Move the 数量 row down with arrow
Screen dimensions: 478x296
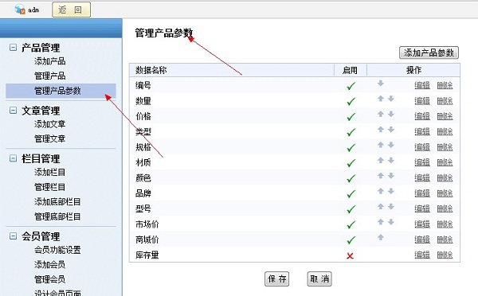[391, 99]
